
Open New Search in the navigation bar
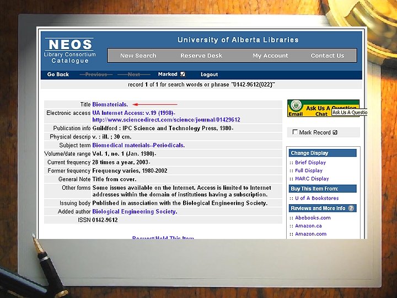point(138,56)
